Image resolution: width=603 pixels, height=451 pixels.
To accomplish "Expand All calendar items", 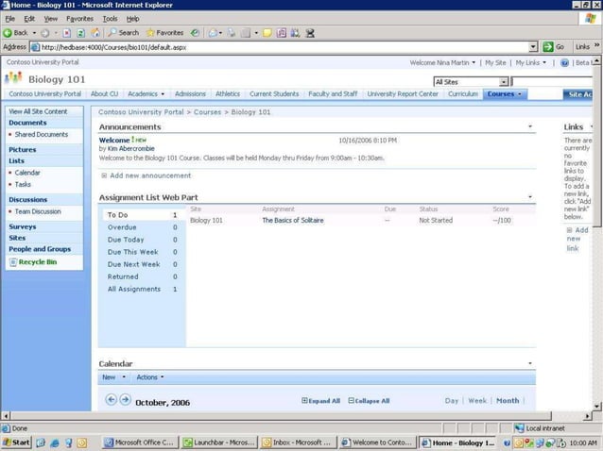I will 320,401.
